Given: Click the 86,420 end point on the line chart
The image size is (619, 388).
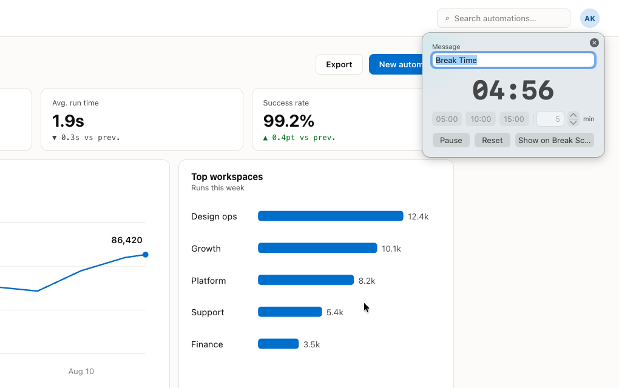Looking at the screenshot, I should click(x=146, y=255).
